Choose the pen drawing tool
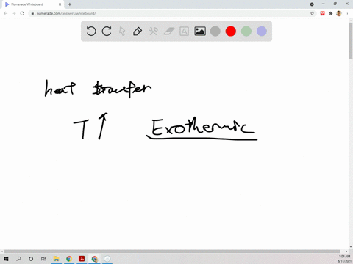 138,32
